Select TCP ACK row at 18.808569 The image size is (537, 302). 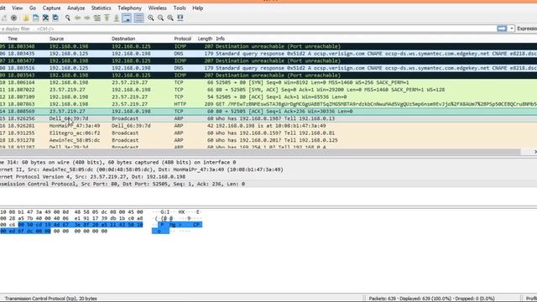click(x=268, y=112)
